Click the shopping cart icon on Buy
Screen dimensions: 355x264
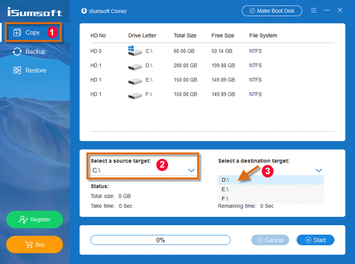point(29,245)
